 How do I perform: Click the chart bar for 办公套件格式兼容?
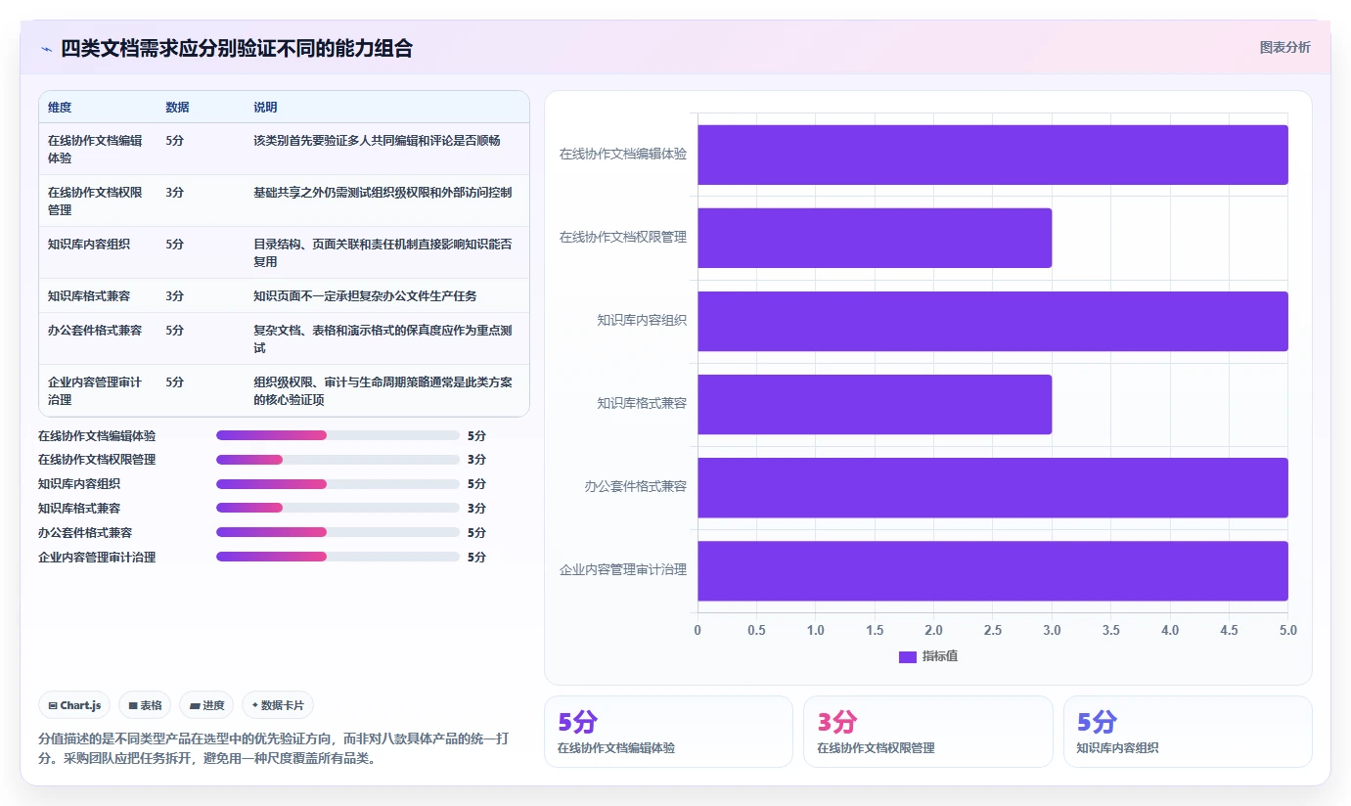(992, 487)
